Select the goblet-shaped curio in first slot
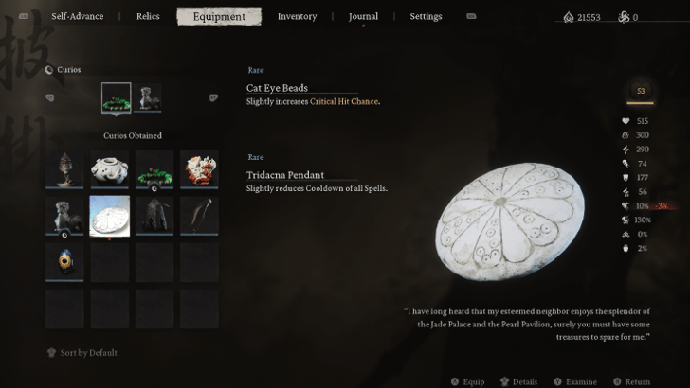The width and height of the screenshot is (690, 388). (x=64, y=169)
